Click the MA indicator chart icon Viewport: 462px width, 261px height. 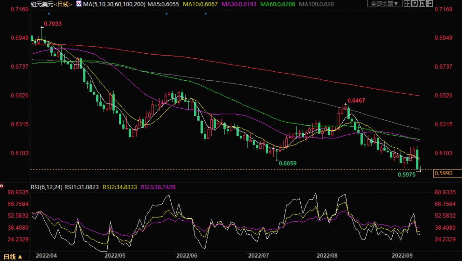(79, 4)
